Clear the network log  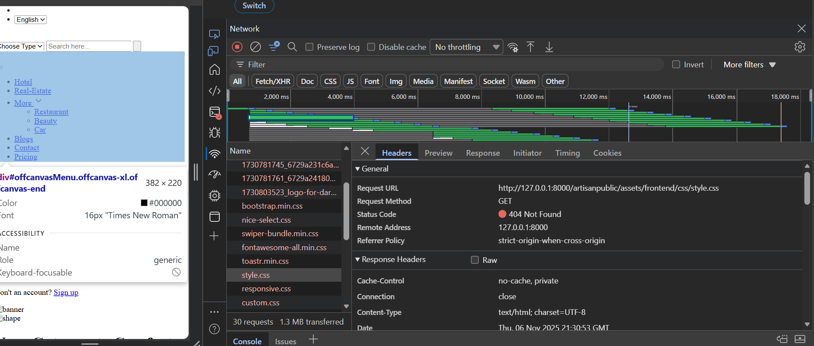256,47
